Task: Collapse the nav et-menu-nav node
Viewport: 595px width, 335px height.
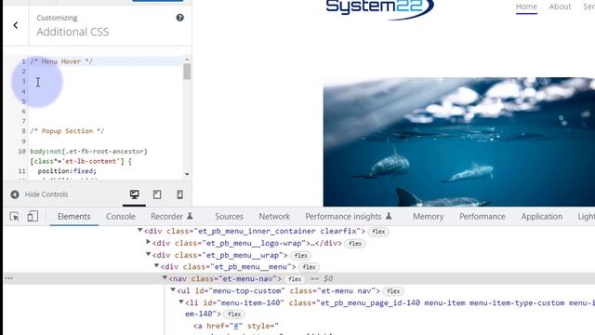Action: coord(165,278)
